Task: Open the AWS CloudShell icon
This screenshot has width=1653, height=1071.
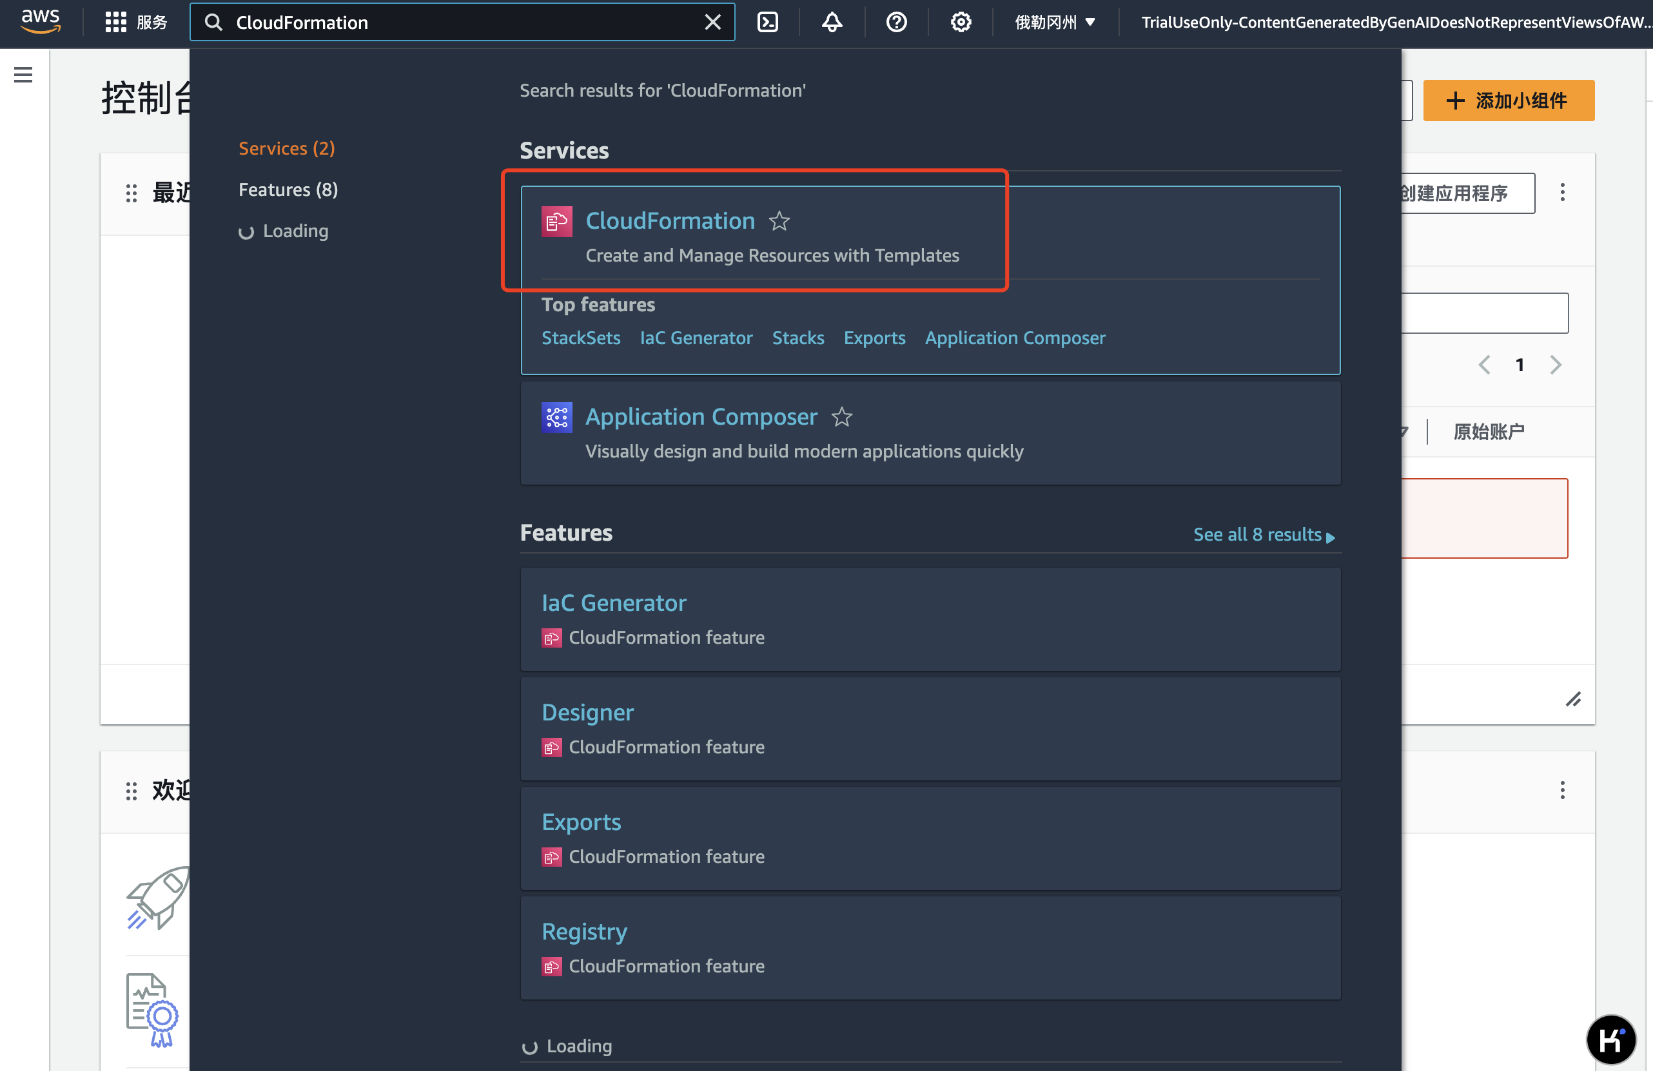Action: 767,22
